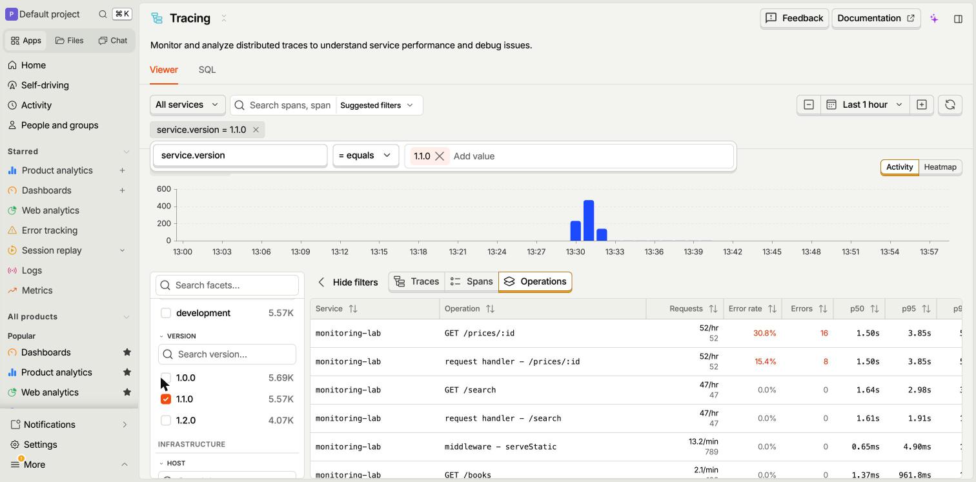Switch to the SQL tab

coord(207,70)
